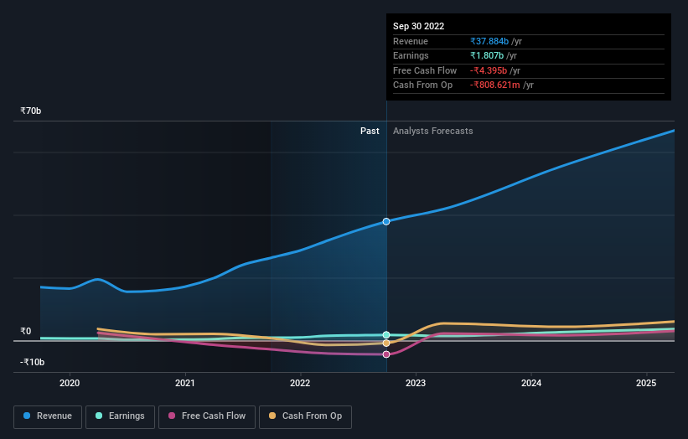This screenshot has width=688, height=439.
Task: Click the -₹10b y-axis label
Action: (x=32, y=362)
